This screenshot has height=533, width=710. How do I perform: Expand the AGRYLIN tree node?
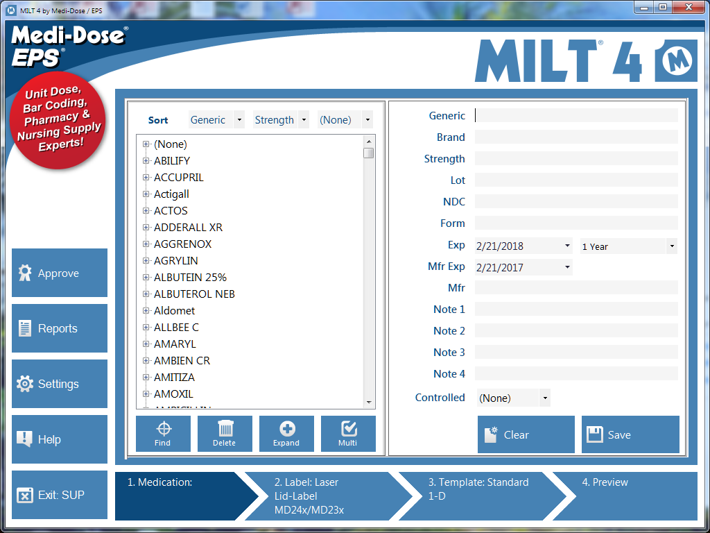click(146, 261)
